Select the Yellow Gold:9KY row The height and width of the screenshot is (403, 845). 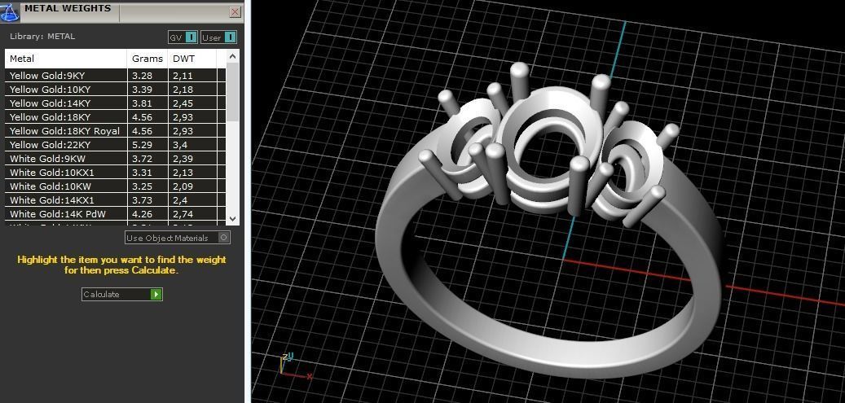click(115, 76)
